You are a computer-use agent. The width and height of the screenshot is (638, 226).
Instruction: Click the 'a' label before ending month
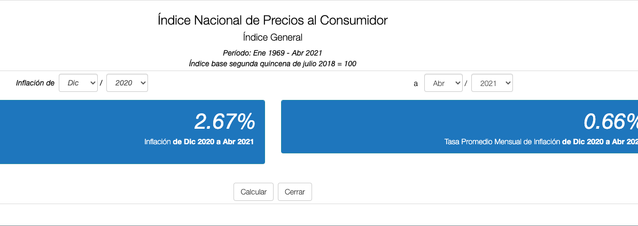415,83
